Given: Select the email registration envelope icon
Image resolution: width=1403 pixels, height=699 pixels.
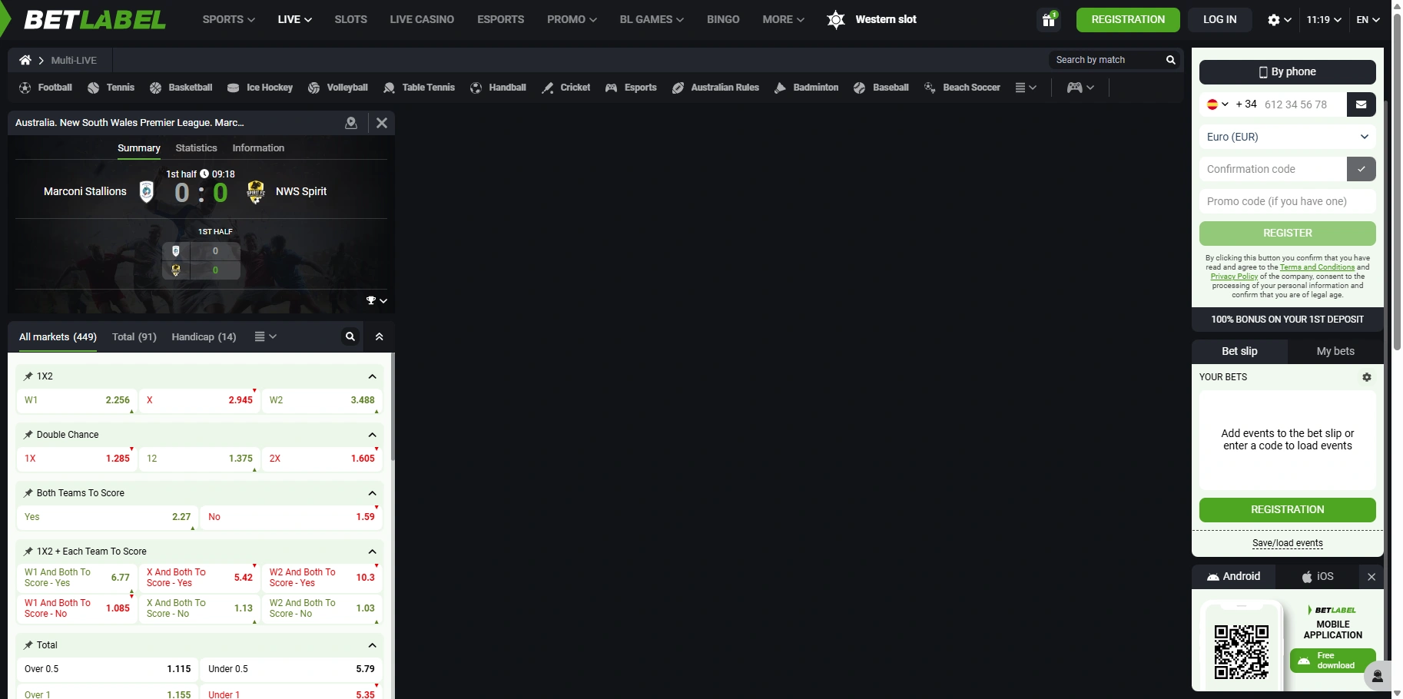Looking at the screenshot, I should [x=1361, y=104].
